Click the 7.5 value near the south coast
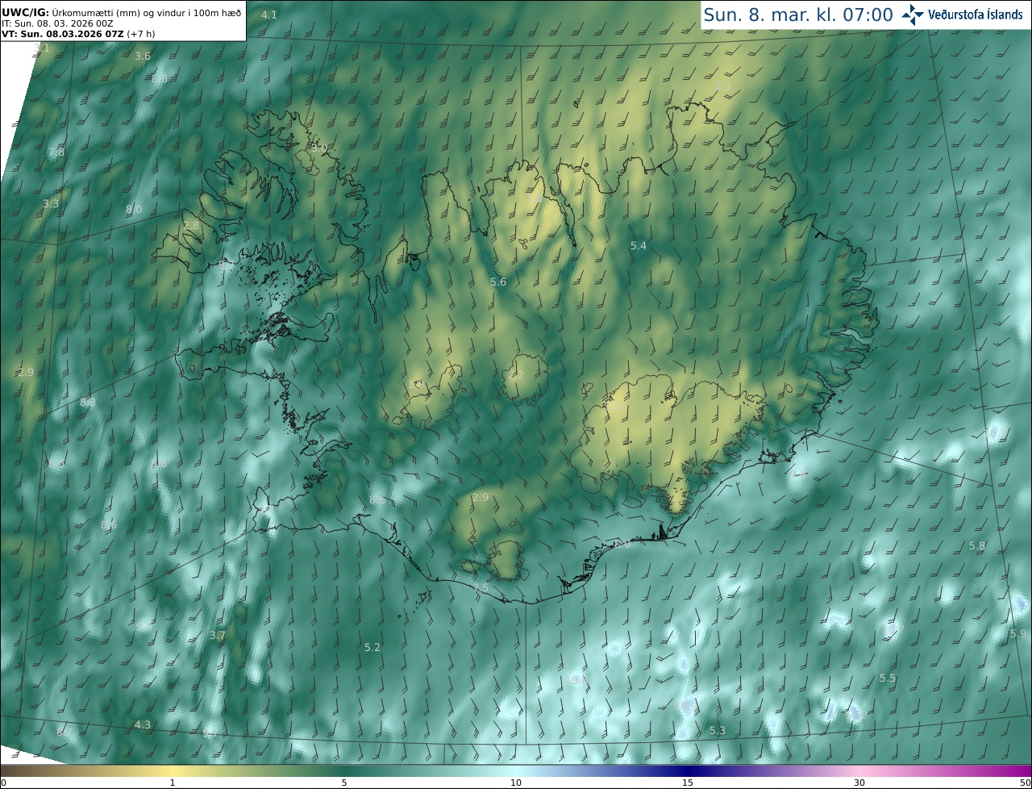 tap(481, 588)
